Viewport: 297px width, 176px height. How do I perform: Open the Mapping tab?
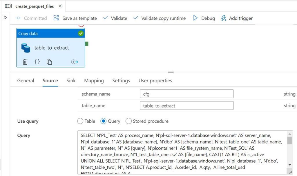tap(94, 81)
